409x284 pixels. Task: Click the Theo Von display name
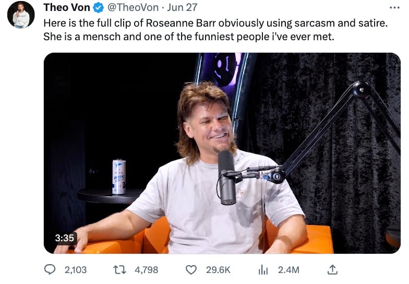[x=67, y=7]
